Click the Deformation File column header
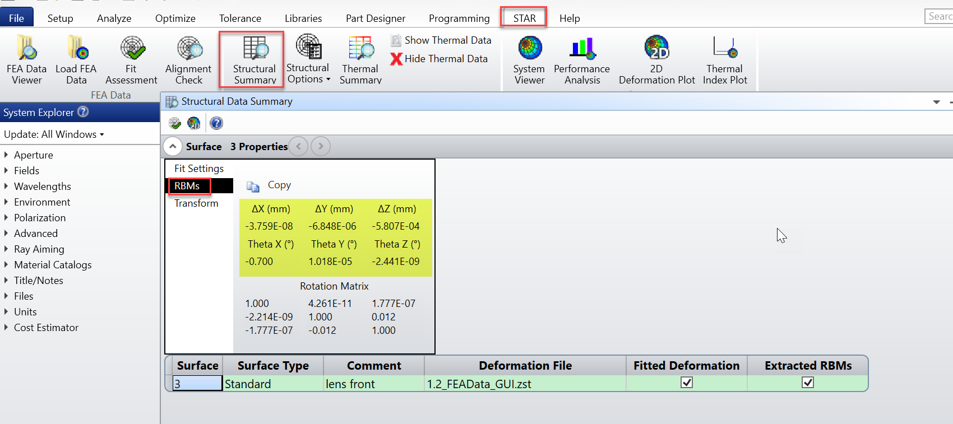This screenshot has height=424, width=953. point(525,366)
